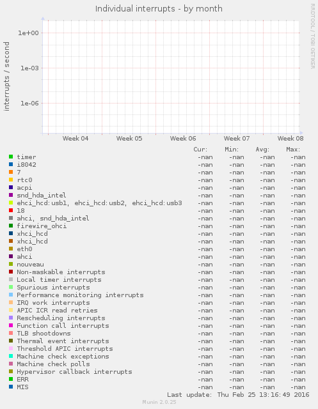Screen dimensions: 318x409
Task: Click the Week 04 axis label
Action: [x=76, y=138]
